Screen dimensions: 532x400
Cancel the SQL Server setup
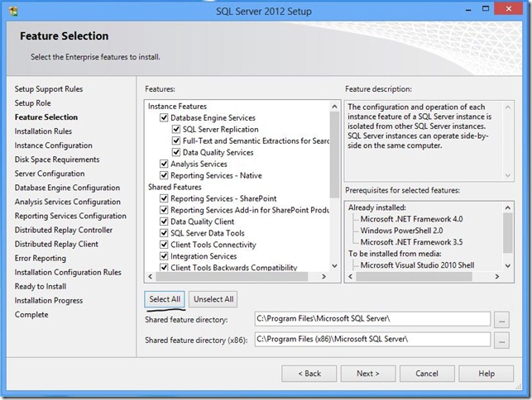(x=427, y=374)
